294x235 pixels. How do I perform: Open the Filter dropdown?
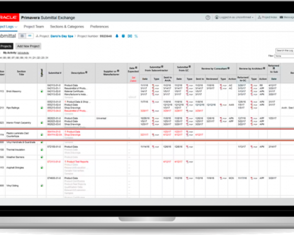coord(284,56)
